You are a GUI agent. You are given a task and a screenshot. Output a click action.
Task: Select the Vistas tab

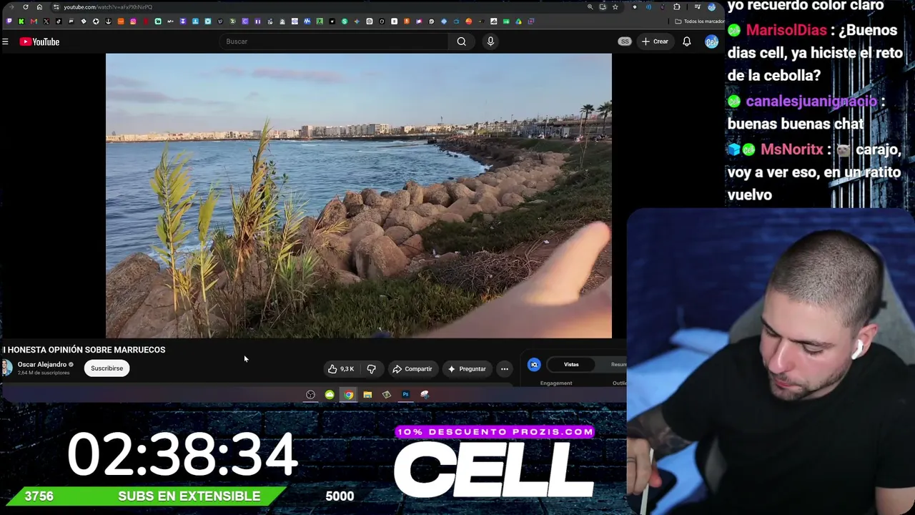(x=571, y=365)
